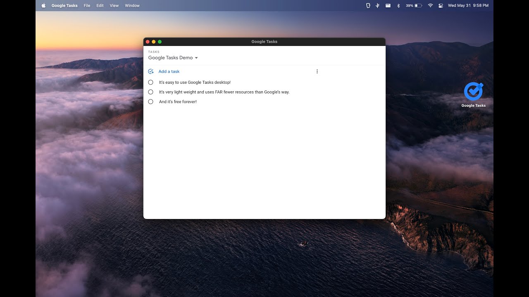Screen dimensions: 529x297
Task: Mark 'And it's free forever!' as done
Action: tap(150, 101)
